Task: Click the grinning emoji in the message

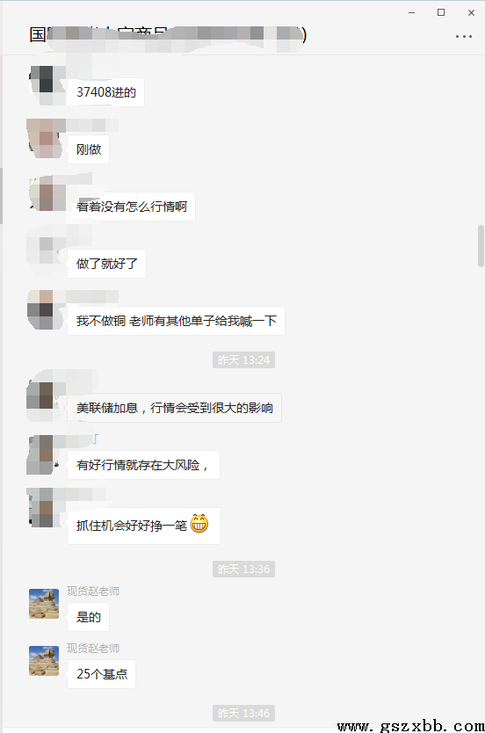Action: coord(199,524)
